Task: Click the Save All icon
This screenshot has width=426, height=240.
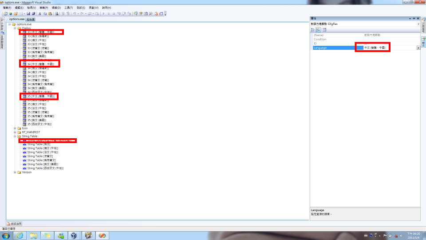Action: pyautogui.click(x=33, y=14)
